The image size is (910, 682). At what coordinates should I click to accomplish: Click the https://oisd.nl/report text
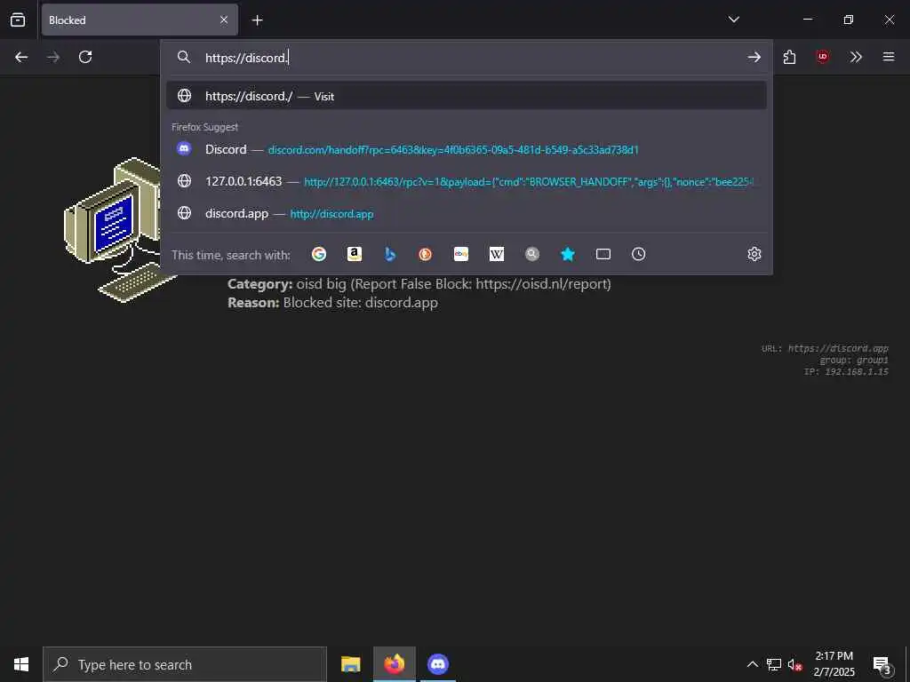541,284
